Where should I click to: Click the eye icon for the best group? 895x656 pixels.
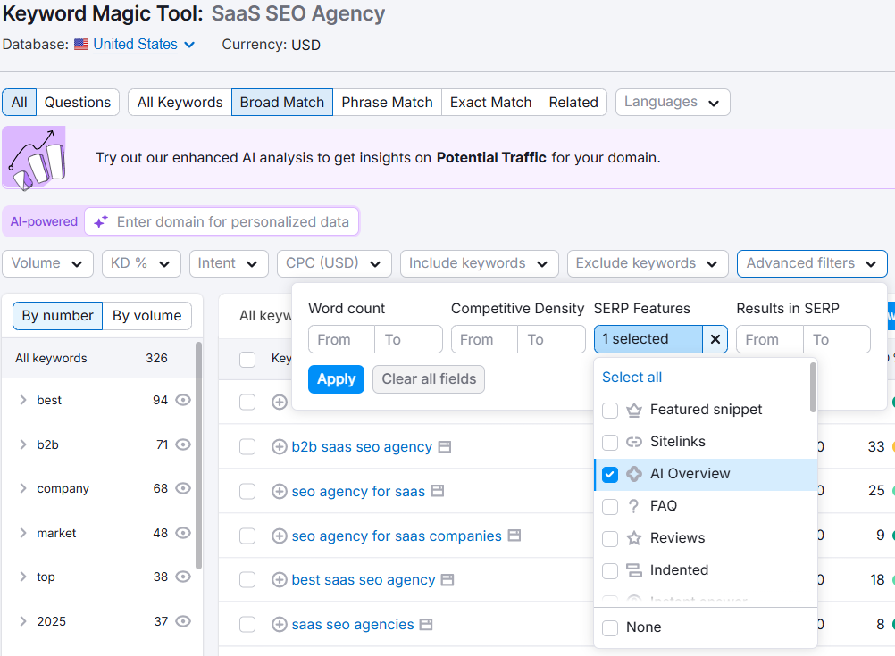click(183, 401)
